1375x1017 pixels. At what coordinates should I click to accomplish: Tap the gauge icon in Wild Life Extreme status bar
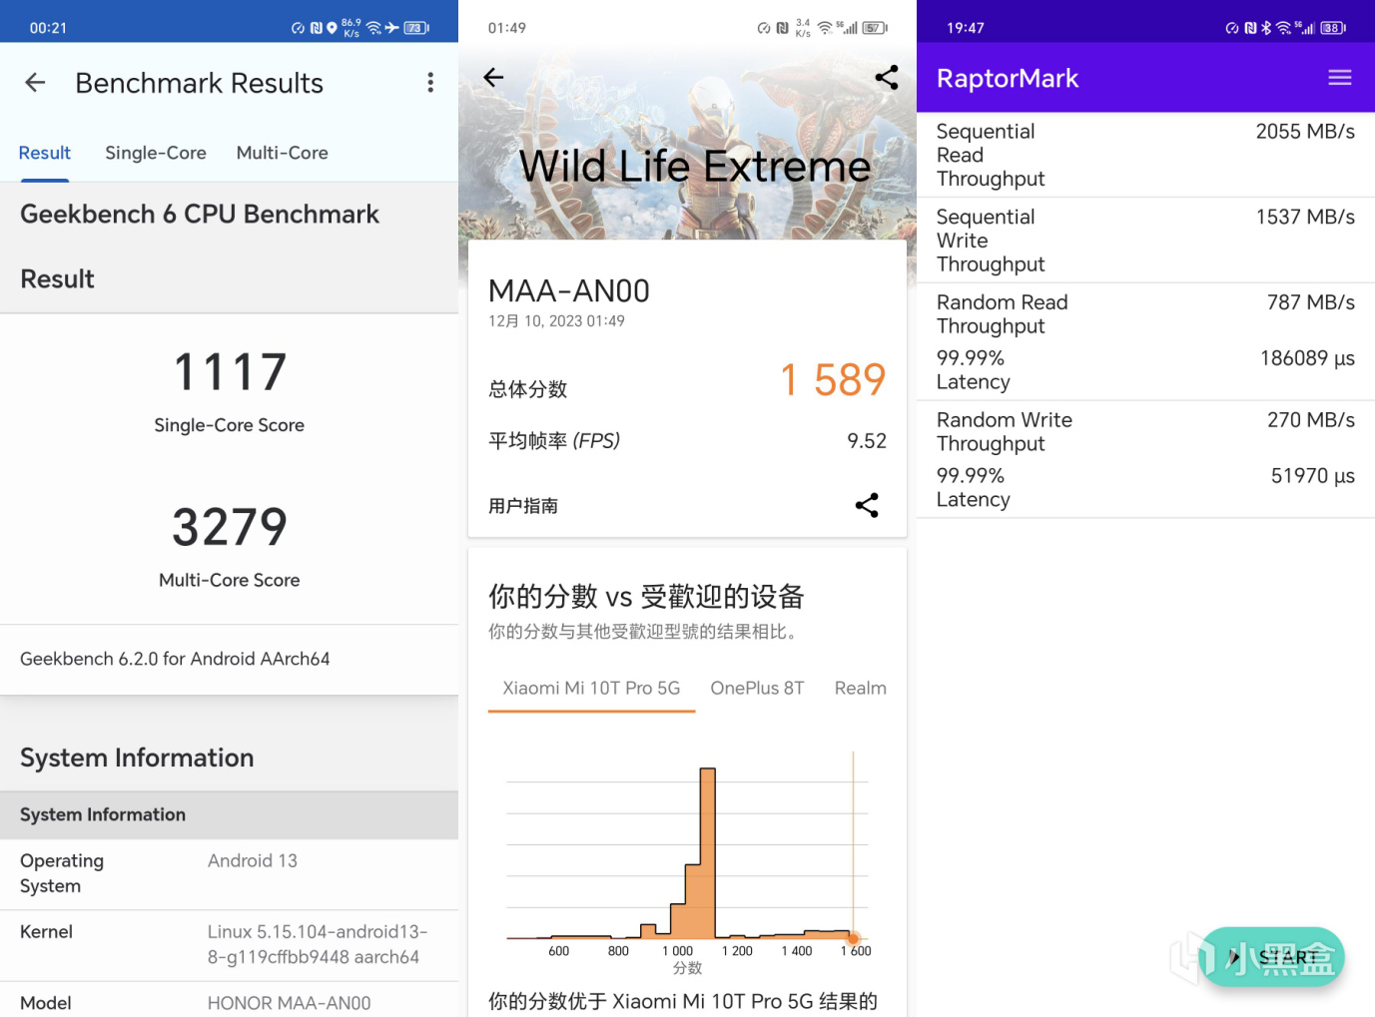tap(764, 28)
